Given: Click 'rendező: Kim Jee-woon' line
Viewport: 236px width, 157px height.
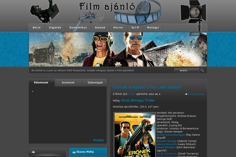Looking at the screenshot, I should [x=170, y=113].
